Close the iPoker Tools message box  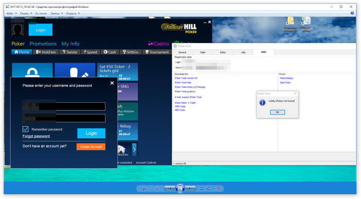296,94
